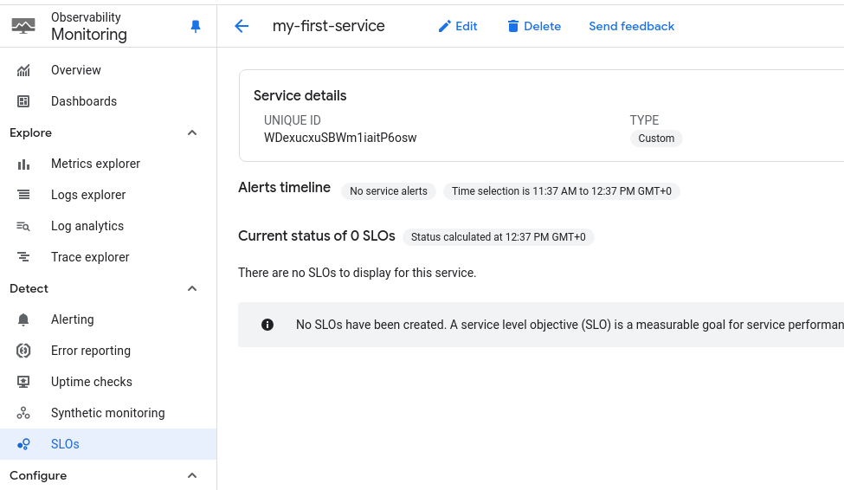
Task: Go to Error reporting page
Action: (108, 351)
